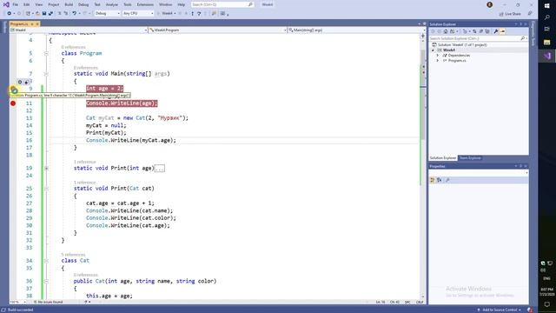
Task: Open Task View from the taskbar
Action: [546, 29]
